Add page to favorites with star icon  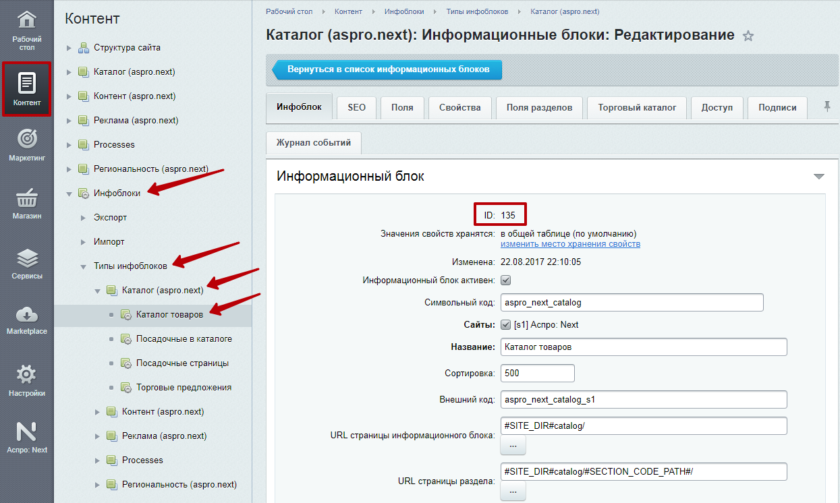pos(748,36)
